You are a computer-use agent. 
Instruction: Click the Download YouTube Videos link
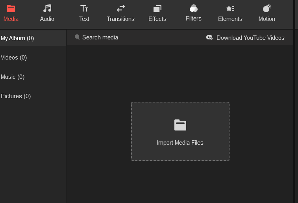click(x=250, y=38)
